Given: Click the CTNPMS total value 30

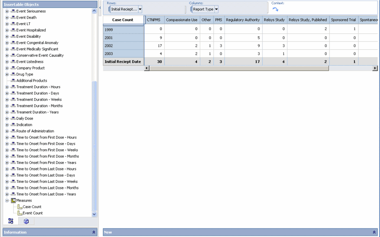Looking at the screenshot, I should click(159, 62).
